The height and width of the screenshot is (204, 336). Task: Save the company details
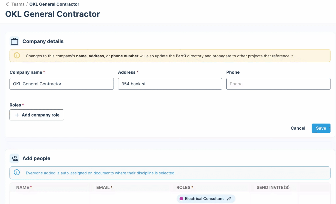tap(321, 128)
